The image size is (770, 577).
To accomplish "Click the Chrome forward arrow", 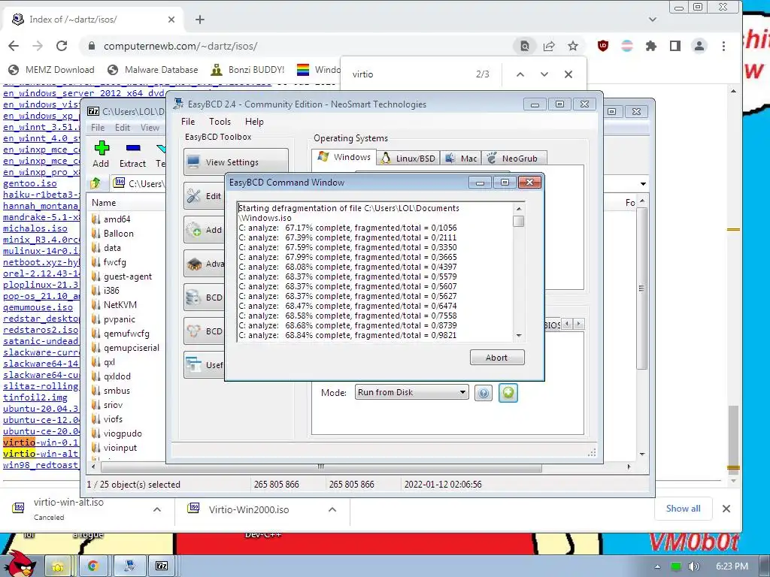I will (x=38, y=46).
